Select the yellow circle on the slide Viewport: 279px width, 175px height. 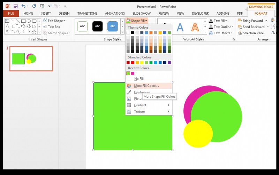[x=198, y=134]
